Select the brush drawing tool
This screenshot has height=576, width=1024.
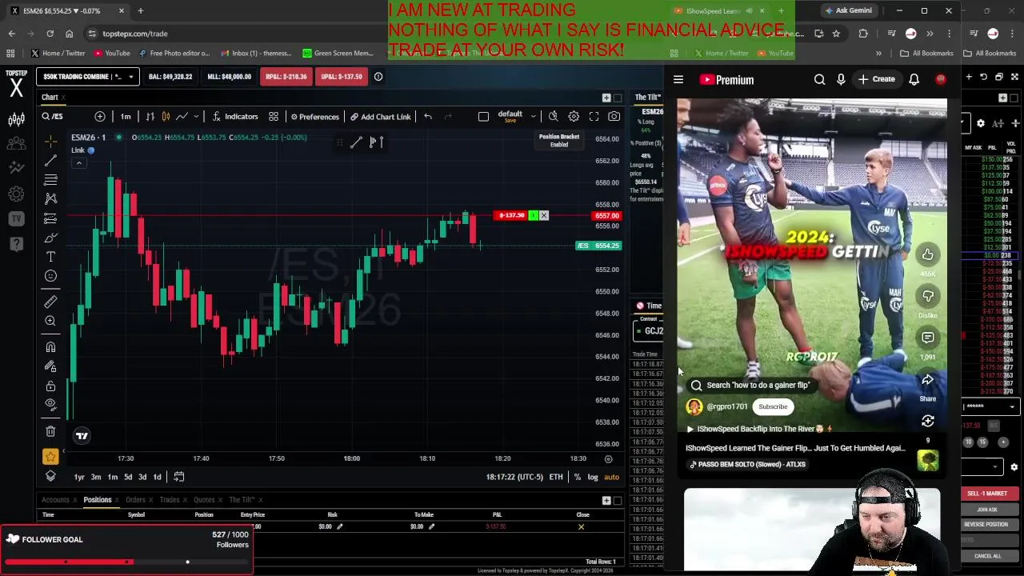50,238
